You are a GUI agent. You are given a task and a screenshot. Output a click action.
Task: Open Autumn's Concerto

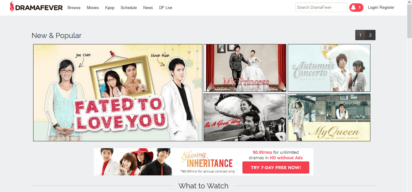coord(329,68)
